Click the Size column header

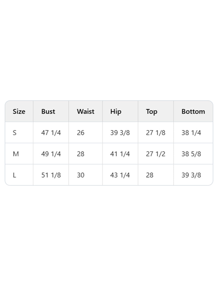19,111
